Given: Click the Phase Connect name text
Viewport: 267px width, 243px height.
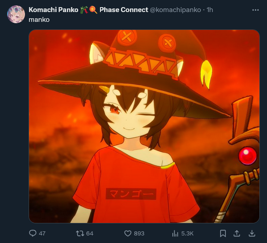Looking at the screenshot, I should click(124, 10).
